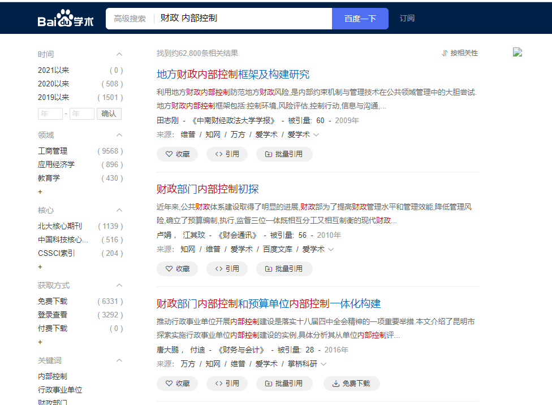Click author 田志刚
552x405 pixels.
(x=167, y=120)
